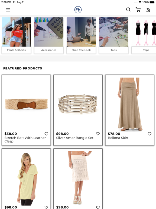Favorite the Stretch Belt With Leather Clasp
Viewport: 156px width, 209px height.
[x=46, y=134]
